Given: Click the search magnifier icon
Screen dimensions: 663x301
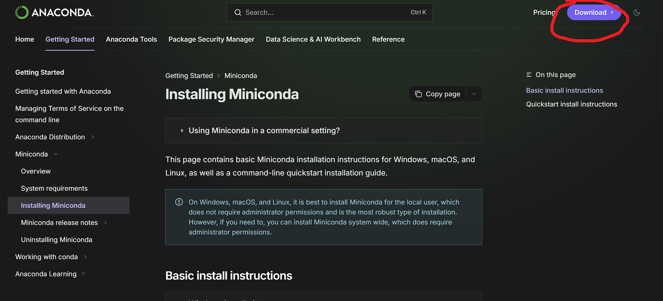Looking at the screenshot, I should tap(238, 12).
